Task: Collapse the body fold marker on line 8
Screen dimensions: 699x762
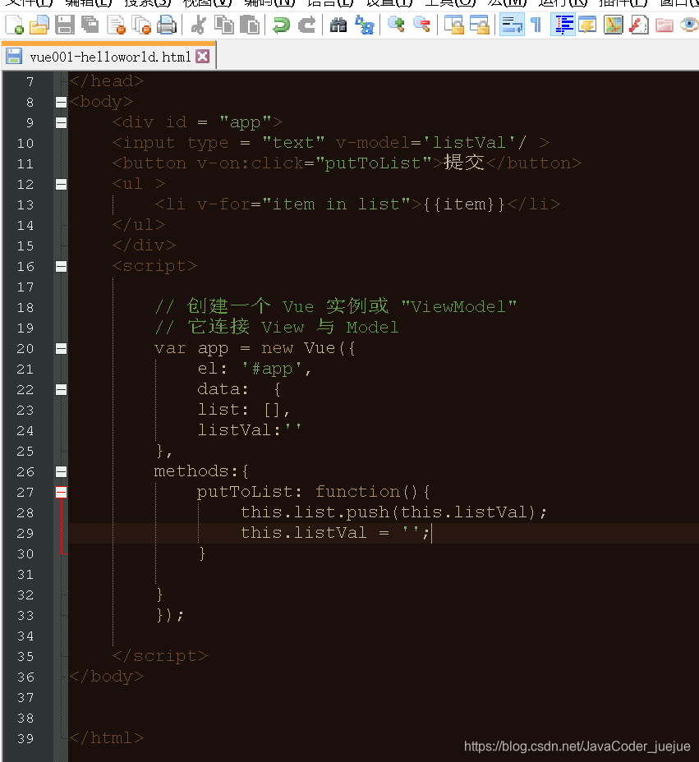Action: coord(62,102)
